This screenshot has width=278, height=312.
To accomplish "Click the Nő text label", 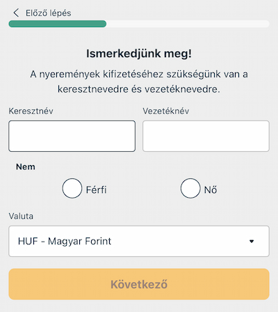I will [x=211, y=189].
